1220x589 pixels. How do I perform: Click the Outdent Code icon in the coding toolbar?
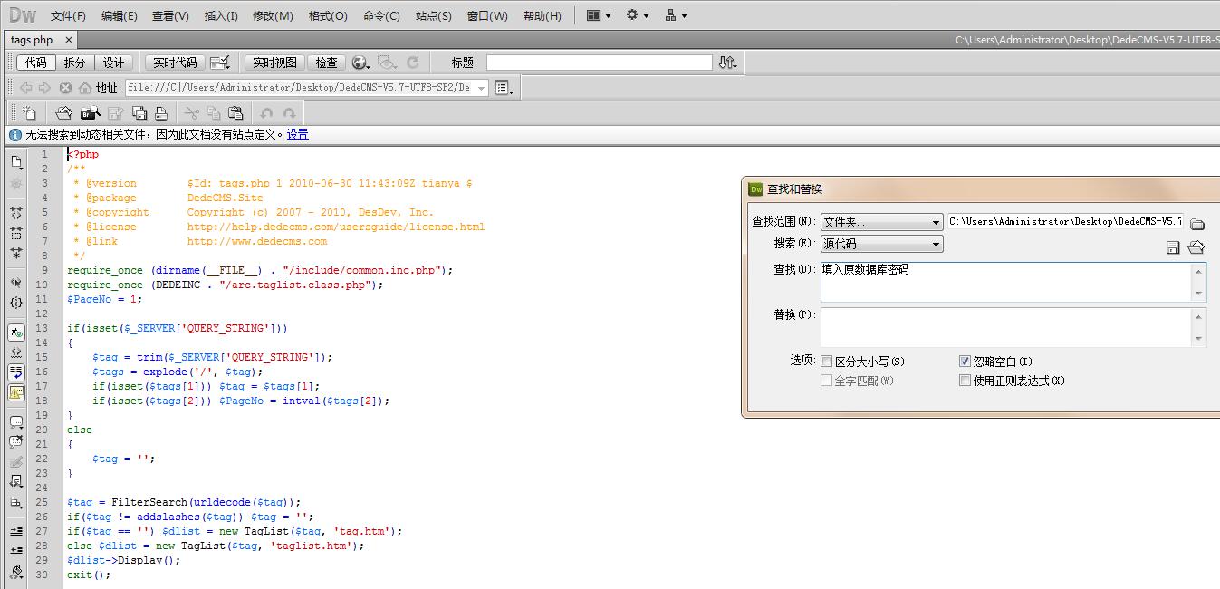[x=16, y=551]
